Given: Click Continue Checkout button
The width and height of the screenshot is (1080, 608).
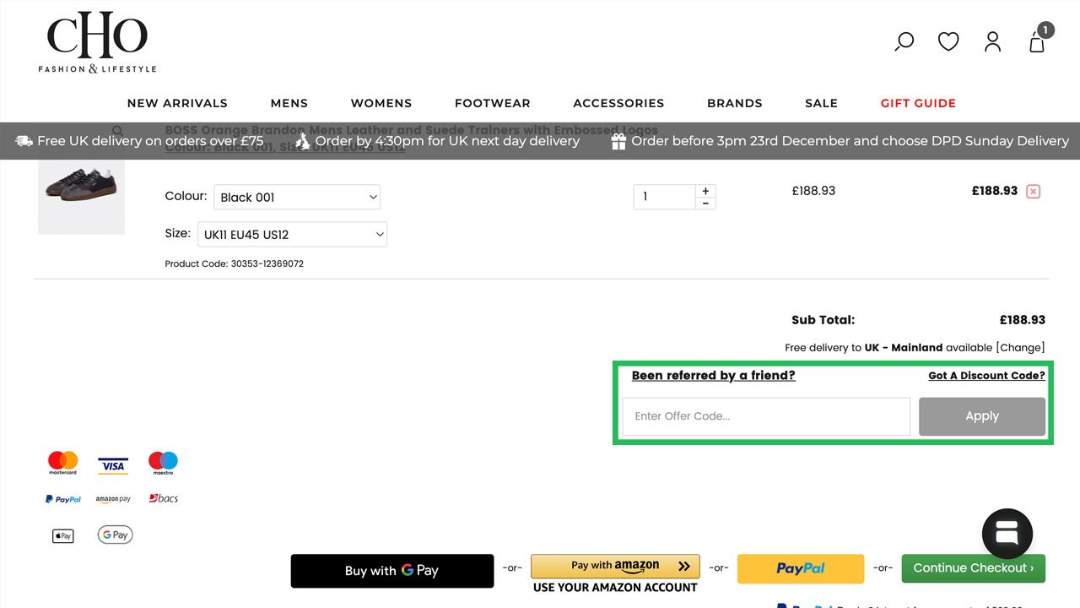Looking at the screenshot, I should pyautogui.click(x=973, y=568).
